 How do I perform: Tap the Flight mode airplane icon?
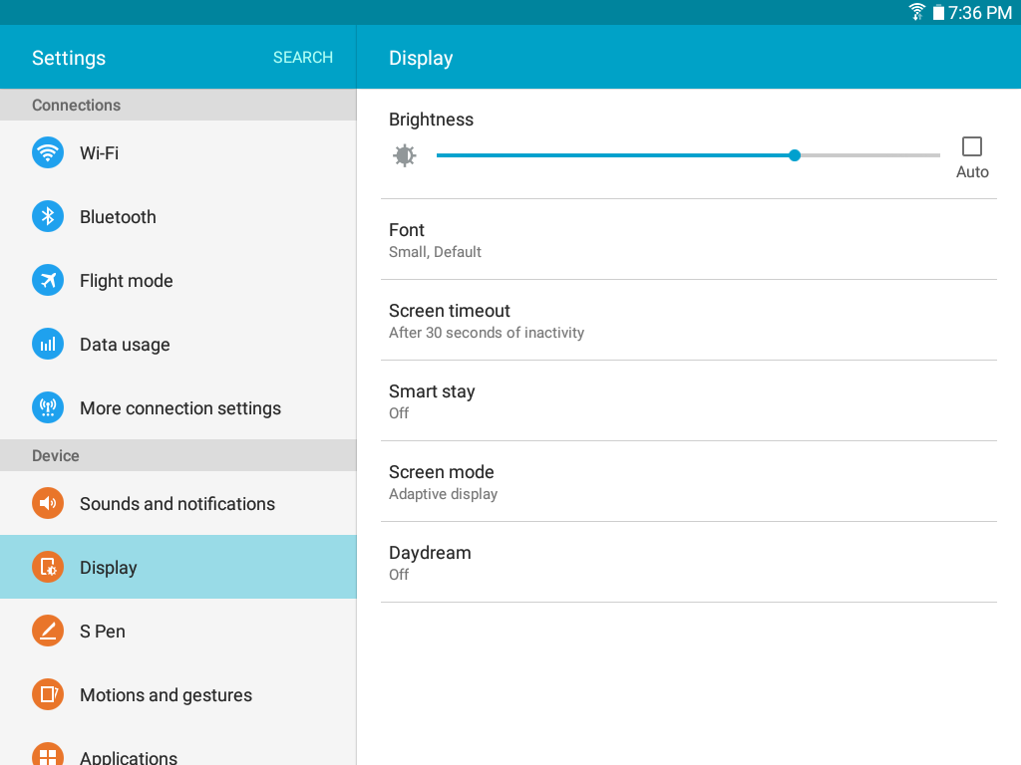point(48,280)
